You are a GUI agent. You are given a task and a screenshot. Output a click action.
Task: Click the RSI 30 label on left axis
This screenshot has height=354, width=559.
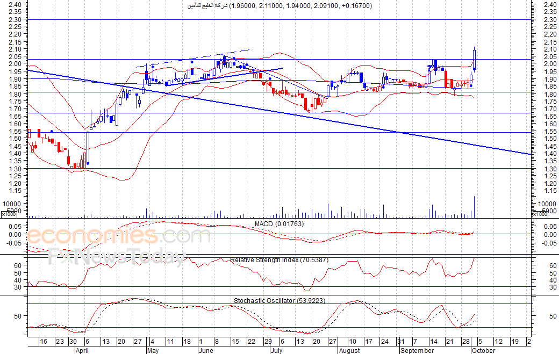coord(18,287)
